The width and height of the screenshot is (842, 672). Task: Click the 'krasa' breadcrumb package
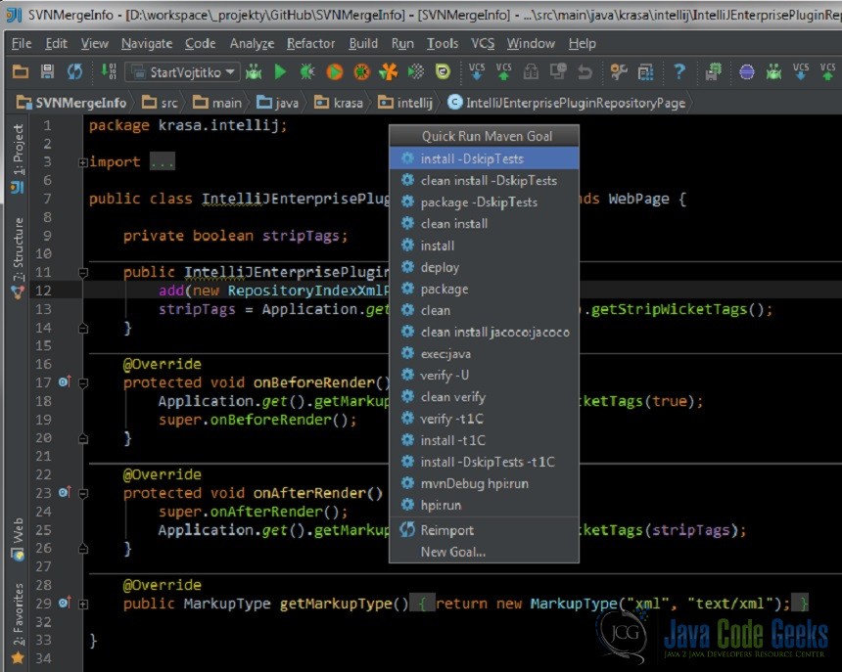tap(339, 103)
